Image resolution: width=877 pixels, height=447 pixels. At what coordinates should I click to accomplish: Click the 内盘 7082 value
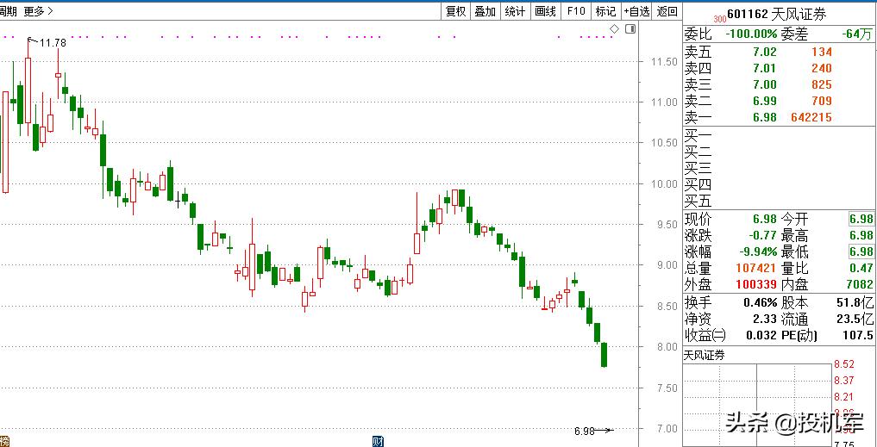point(860,284)
